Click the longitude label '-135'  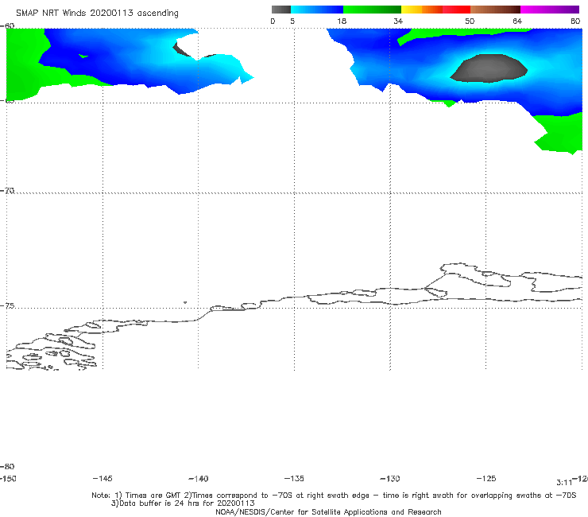[x=294, y=479]
